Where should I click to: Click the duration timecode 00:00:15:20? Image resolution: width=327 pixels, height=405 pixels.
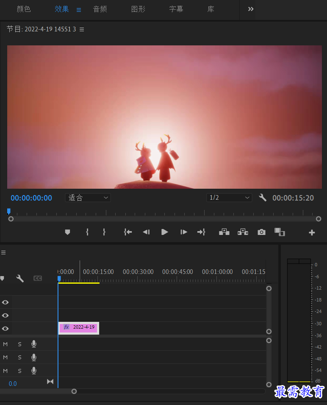tap(293, 198)
